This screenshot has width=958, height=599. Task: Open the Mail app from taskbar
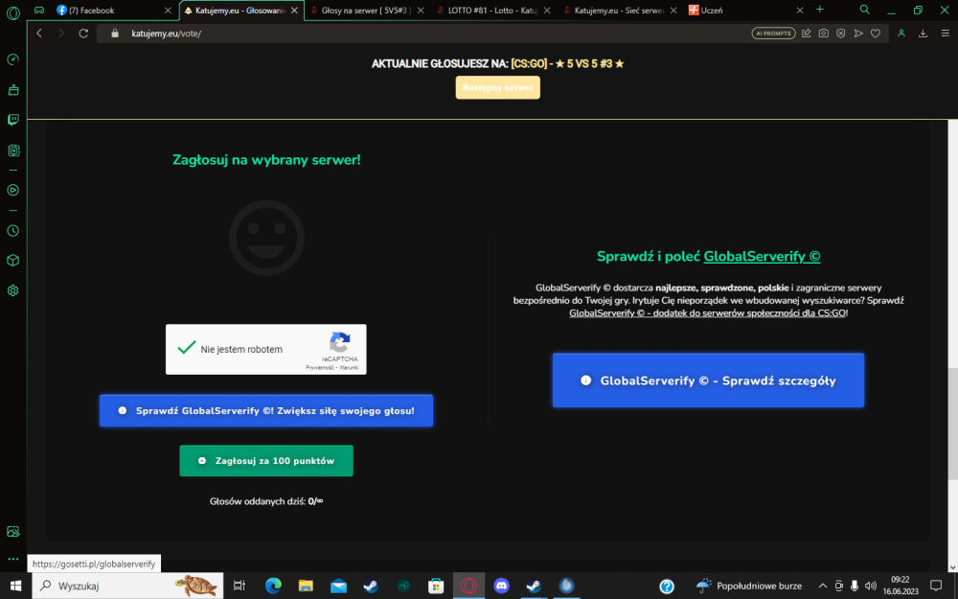[338, 586]
